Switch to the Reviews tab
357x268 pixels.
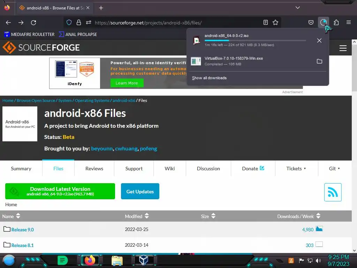coord(94,169)
